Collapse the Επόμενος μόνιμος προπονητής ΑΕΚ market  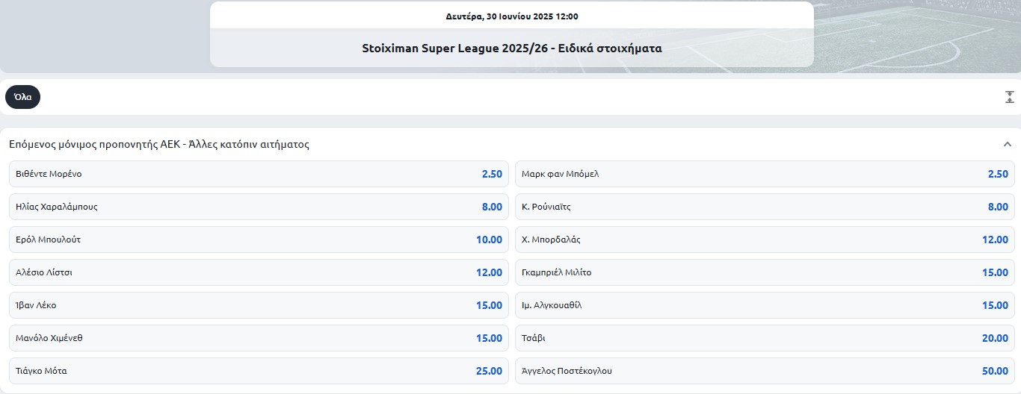[x=1008, y=144]
